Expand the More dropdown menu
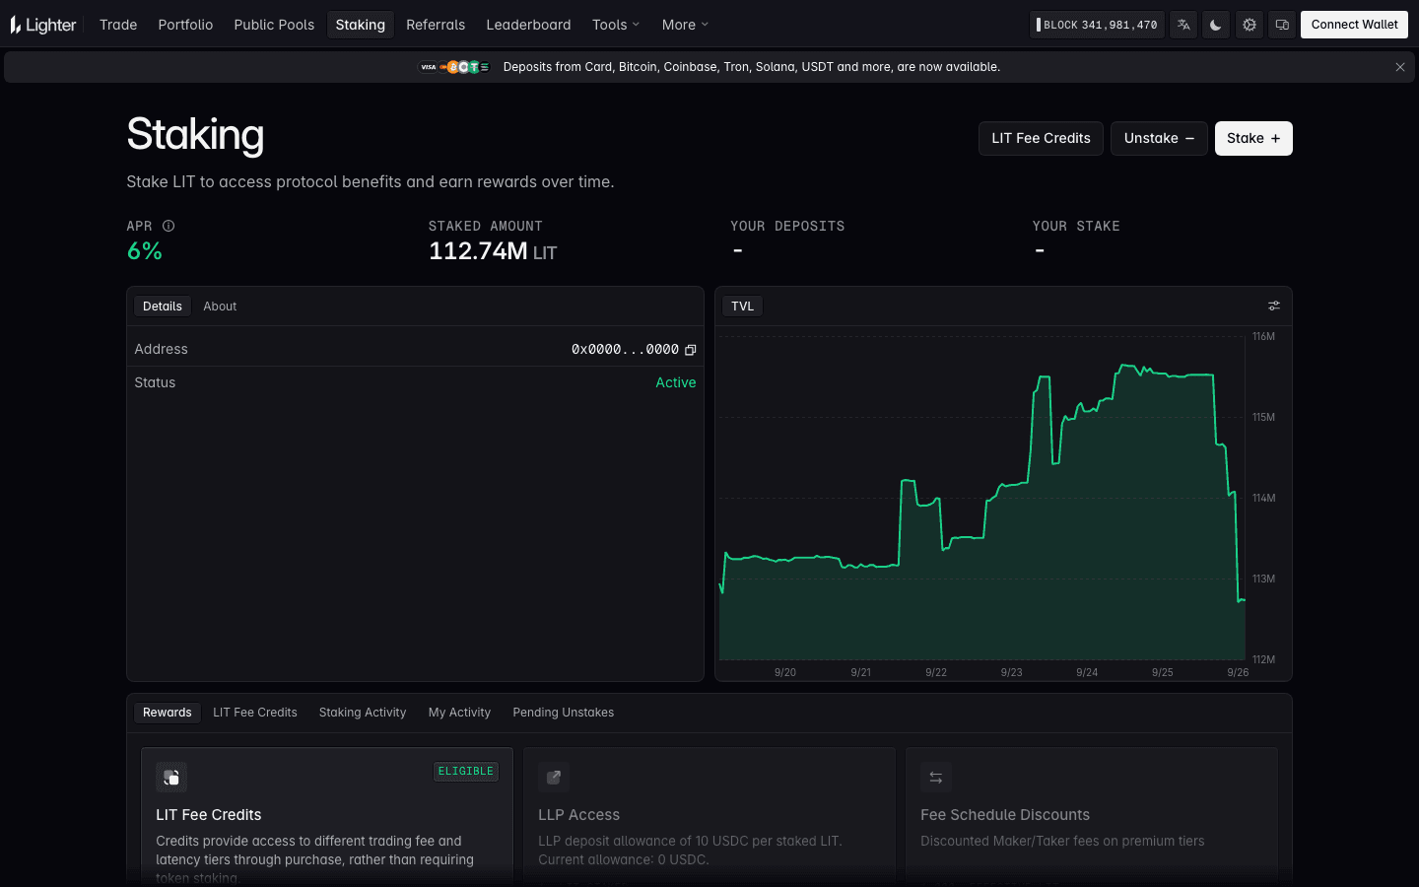This screenshot has width=1419, height=887. (x=685, y=25)
